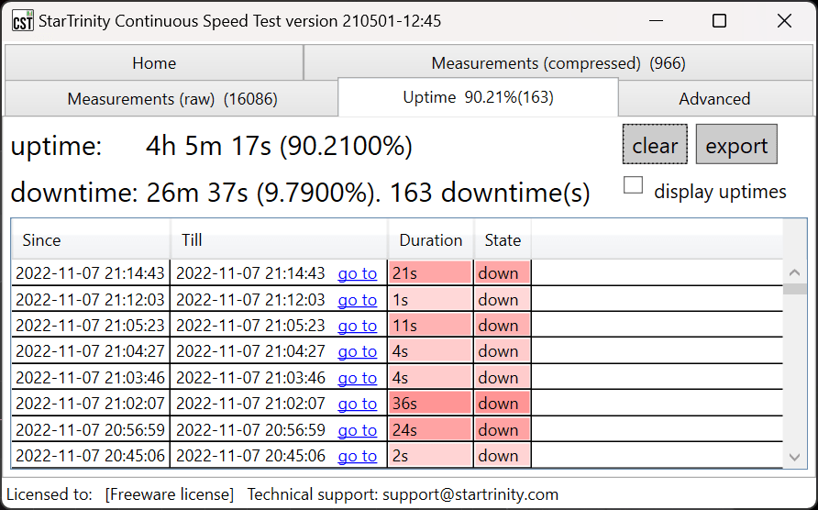The height and width of the screenshot is (510, 818).
Task: Follow go to link for 21:04:27 row
Action: (x=358, y=351)
